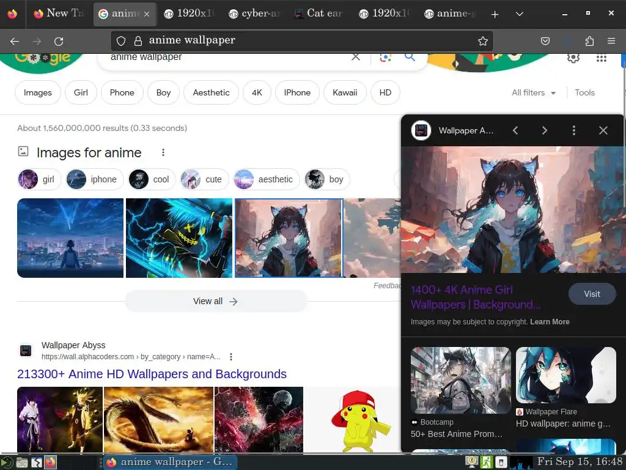The image size is (626, 470).
Task: Open the terminal icon in the taskbar
Action: 36,463
